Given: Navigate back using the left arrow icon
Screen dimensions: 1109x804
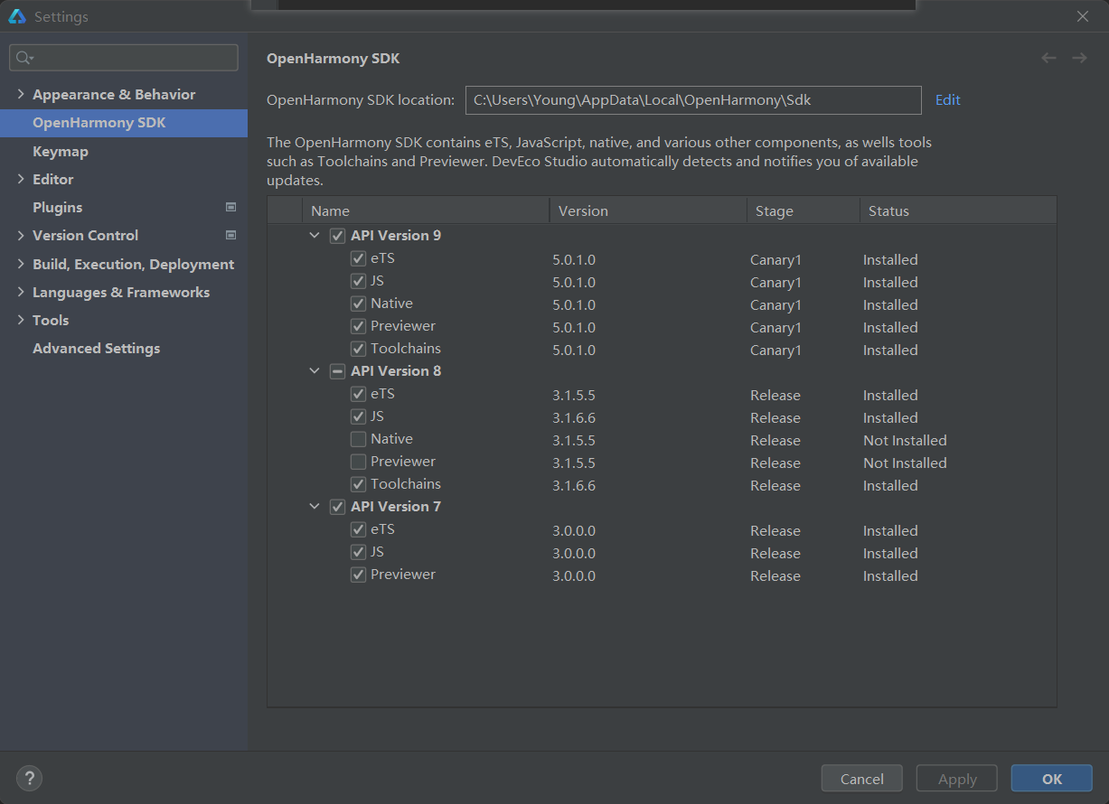Looking at the screenshot, I should click(1048, 58).
